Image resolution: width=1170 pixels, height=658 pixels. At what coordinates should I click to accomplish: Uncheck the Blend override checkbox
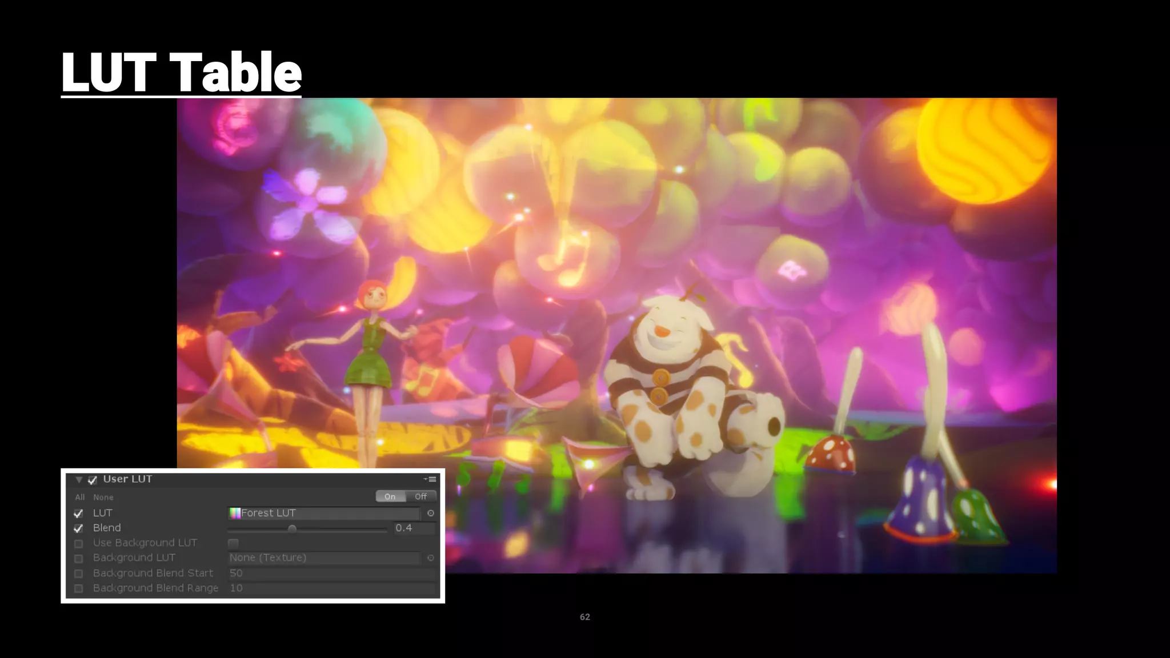click(x=79, y=528)
